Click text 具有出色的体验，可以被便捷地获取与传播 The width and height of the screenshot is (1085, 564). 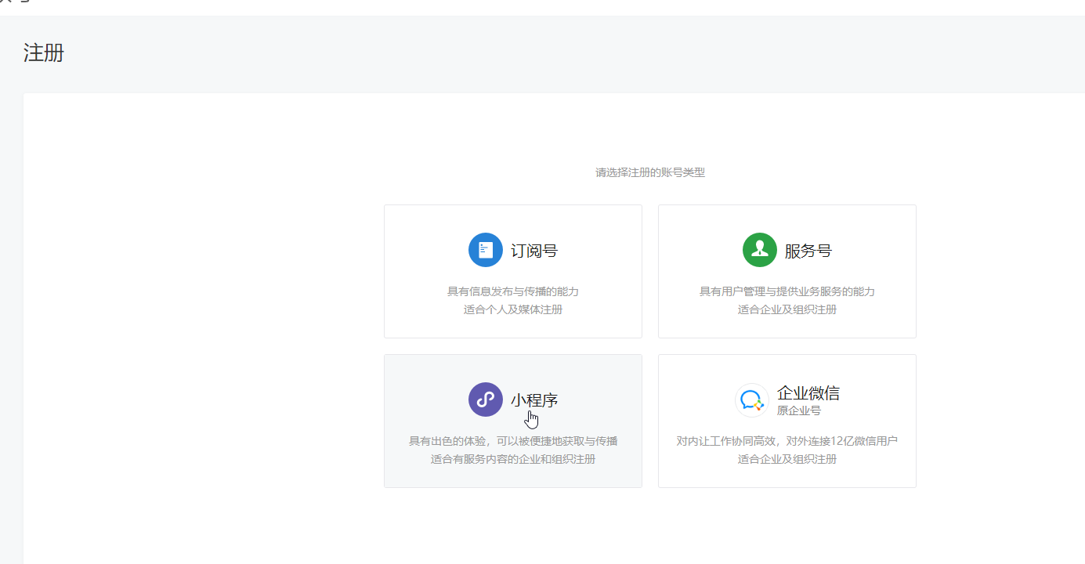click(x=513, y=441)
